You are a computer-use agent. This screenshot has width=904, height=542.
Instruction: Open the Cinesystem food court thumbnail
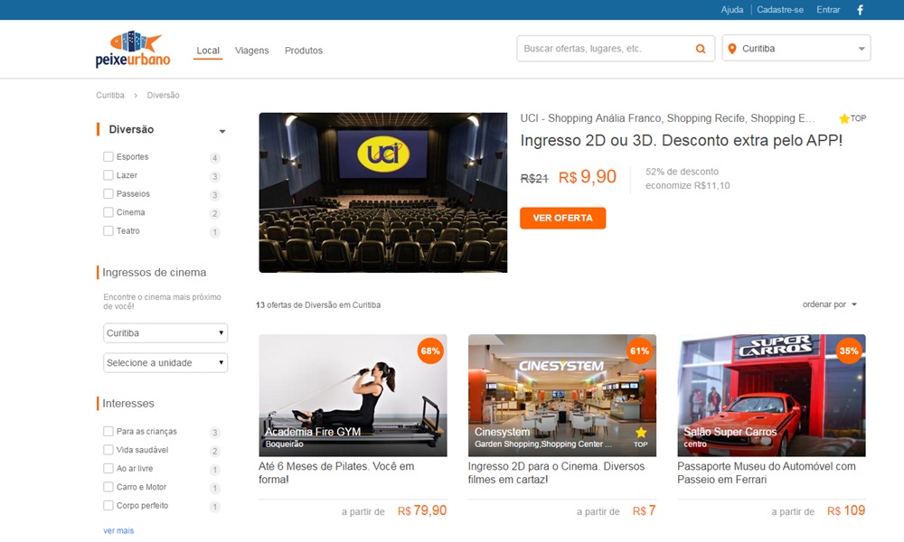coord(562,395)
